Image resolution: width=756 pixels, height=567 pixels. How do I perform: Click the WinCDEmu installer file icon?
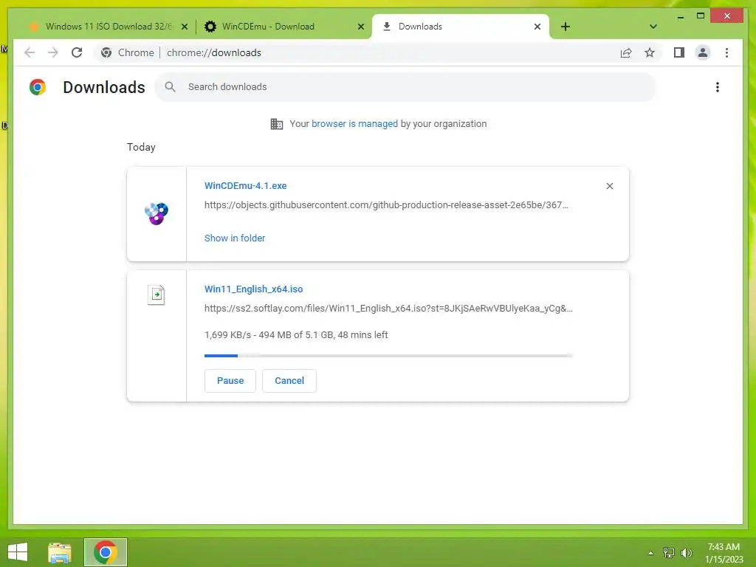coord(157,213)
